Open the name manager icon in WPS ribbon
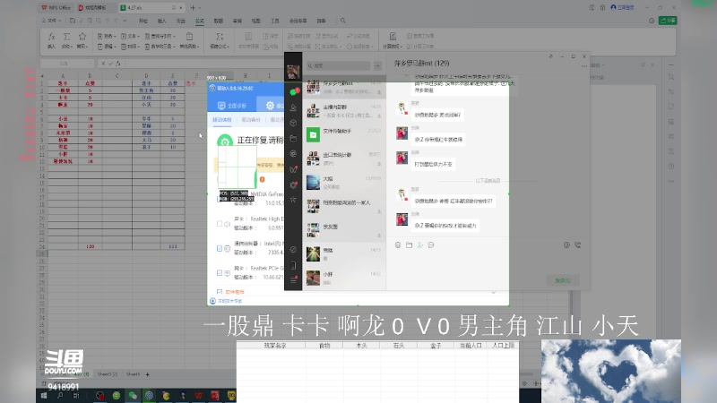This screenshot has height=403, width=717. [x=248, y=37]
